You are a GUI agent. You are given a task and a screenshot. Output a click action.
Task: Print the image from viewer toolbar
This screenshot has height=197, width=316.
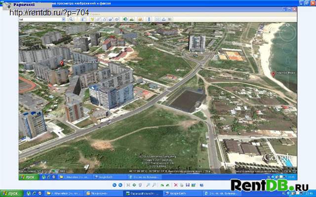pyautogui.click(x=182, y=185)
